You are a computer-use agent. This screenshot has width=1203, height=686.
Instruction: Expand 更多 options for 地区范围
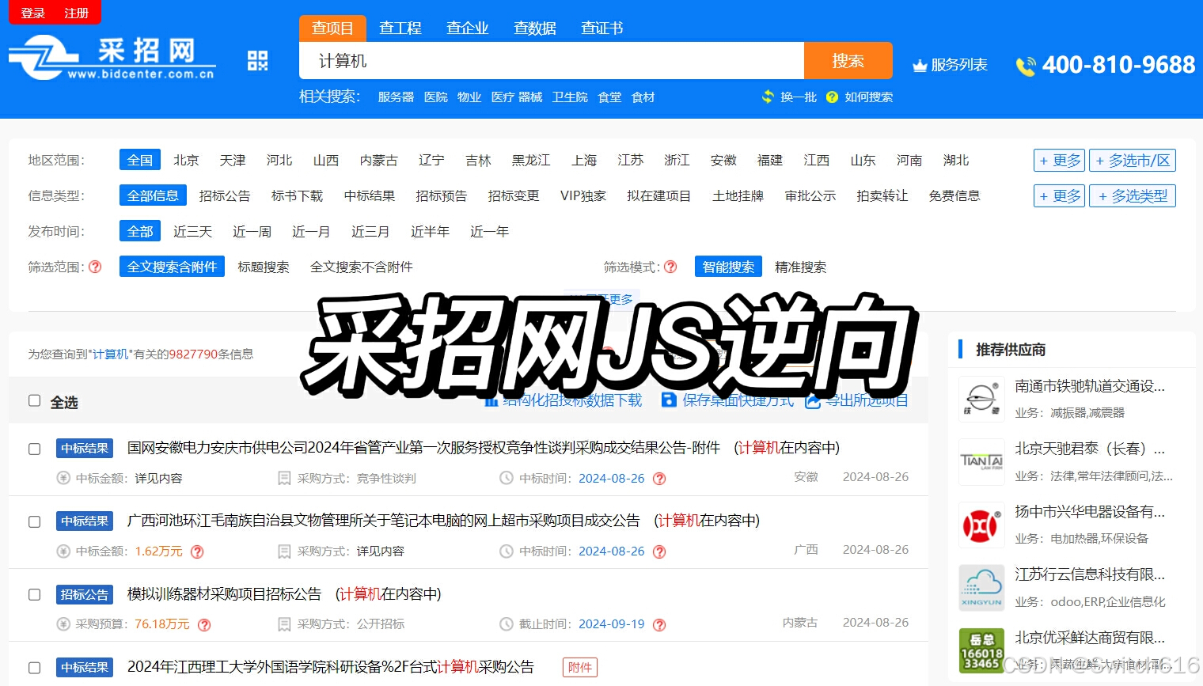tap(1059, 160)
